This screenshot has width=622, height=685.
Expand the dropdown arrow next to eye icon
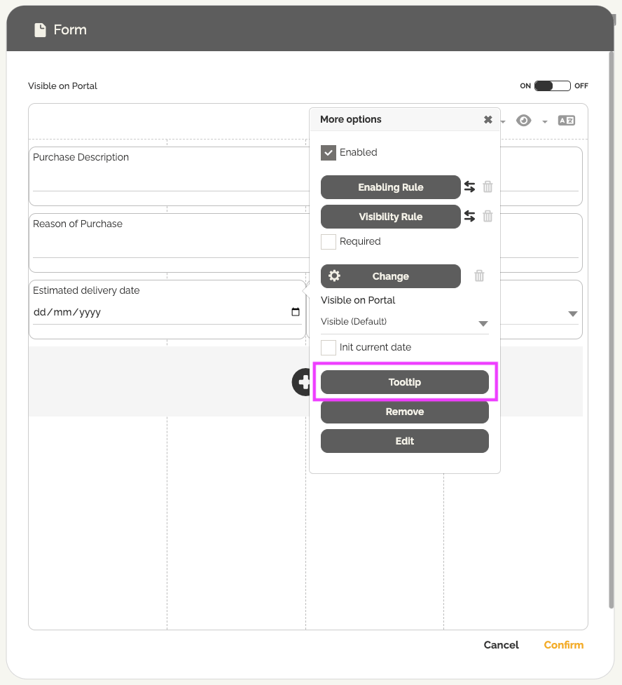tap(545, 123)
